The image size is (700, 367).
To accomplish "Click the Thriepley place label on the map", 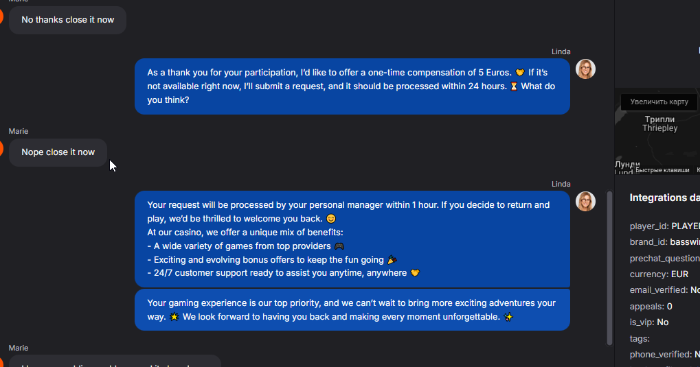I will point(659,128).
